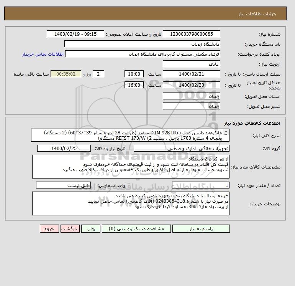Click the 'شماره نیاز:' label
Viewport: 295px width, 286px height.
tap(270, 34)
